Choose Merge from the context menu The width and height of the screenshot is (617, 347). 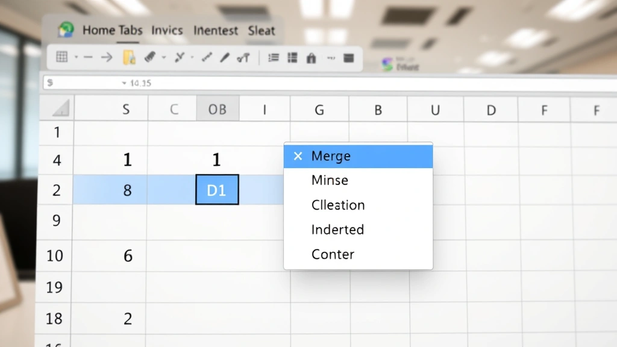point(331,155)
